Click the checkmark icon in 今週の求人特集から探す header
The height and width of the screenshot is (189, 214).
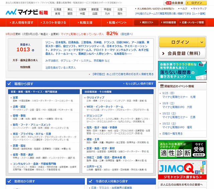click(90, 181)
